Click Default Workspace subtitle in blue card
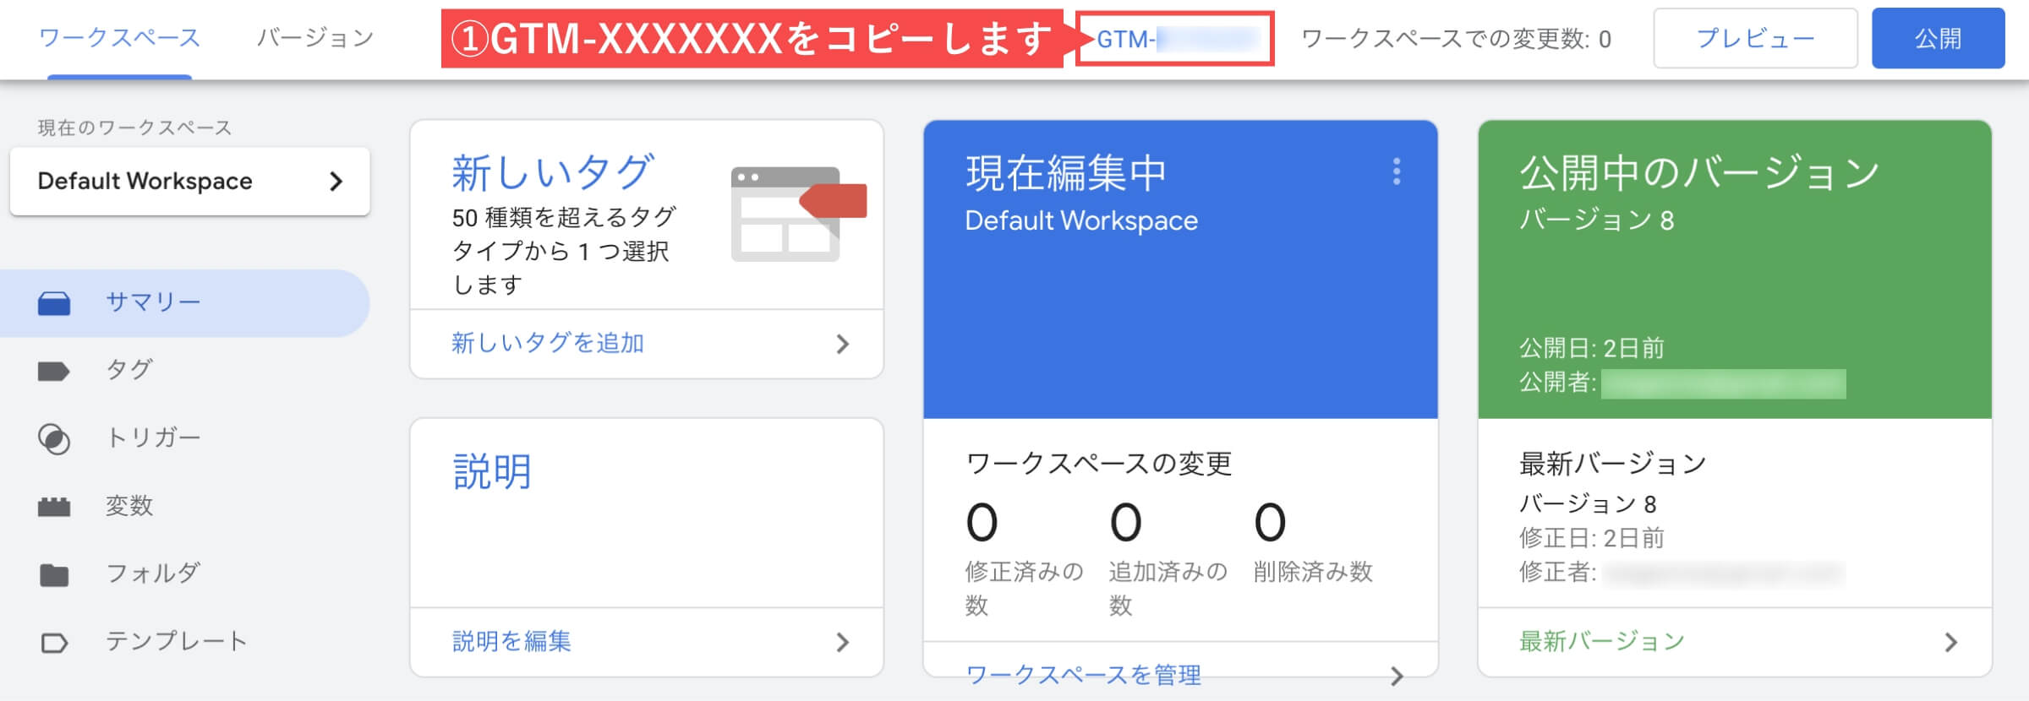2029x701 pixels. [x=1081, y=220]
